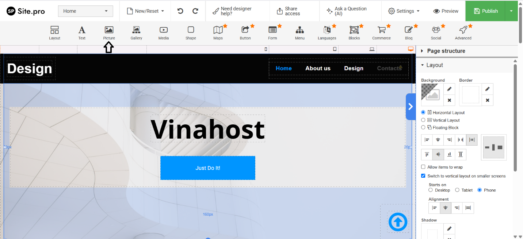Enable Allow items to wrap
The image size is (523, 239).
(x=423, y=167)
